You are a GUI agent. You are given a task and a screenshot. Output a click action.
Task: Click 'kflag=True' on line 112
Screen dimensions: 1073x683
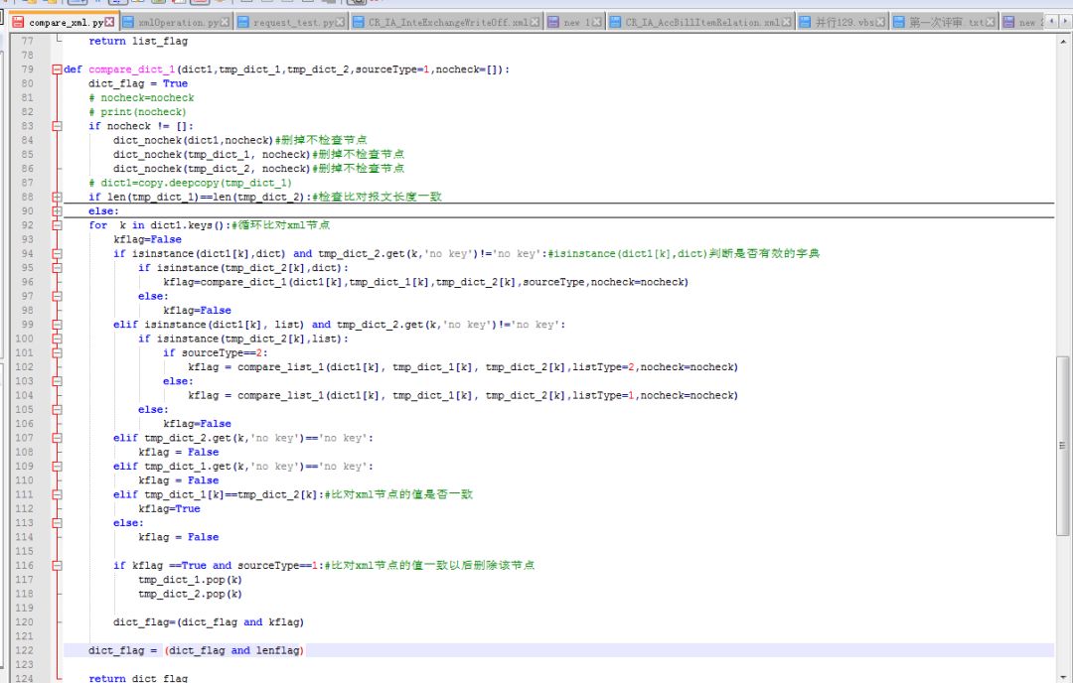[x=169, y=508]
